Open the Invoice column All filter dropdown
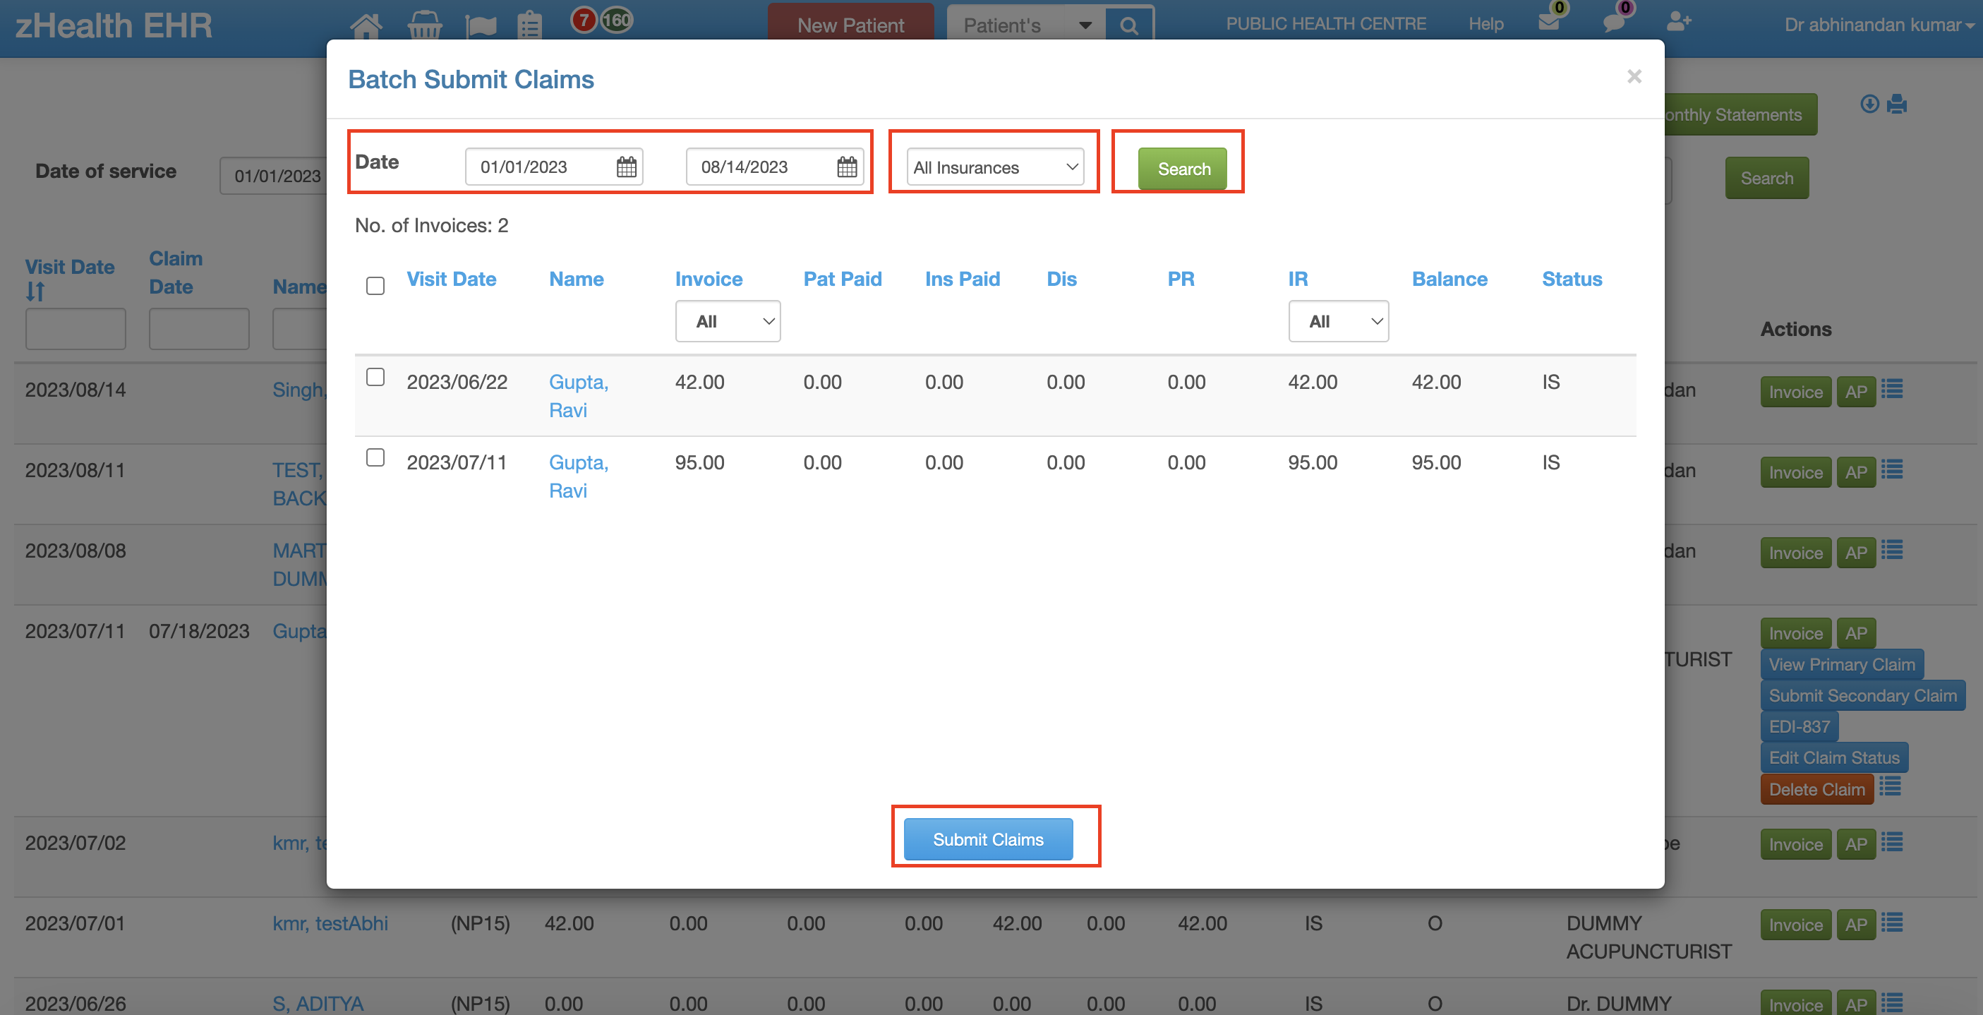 pos(728,321)
